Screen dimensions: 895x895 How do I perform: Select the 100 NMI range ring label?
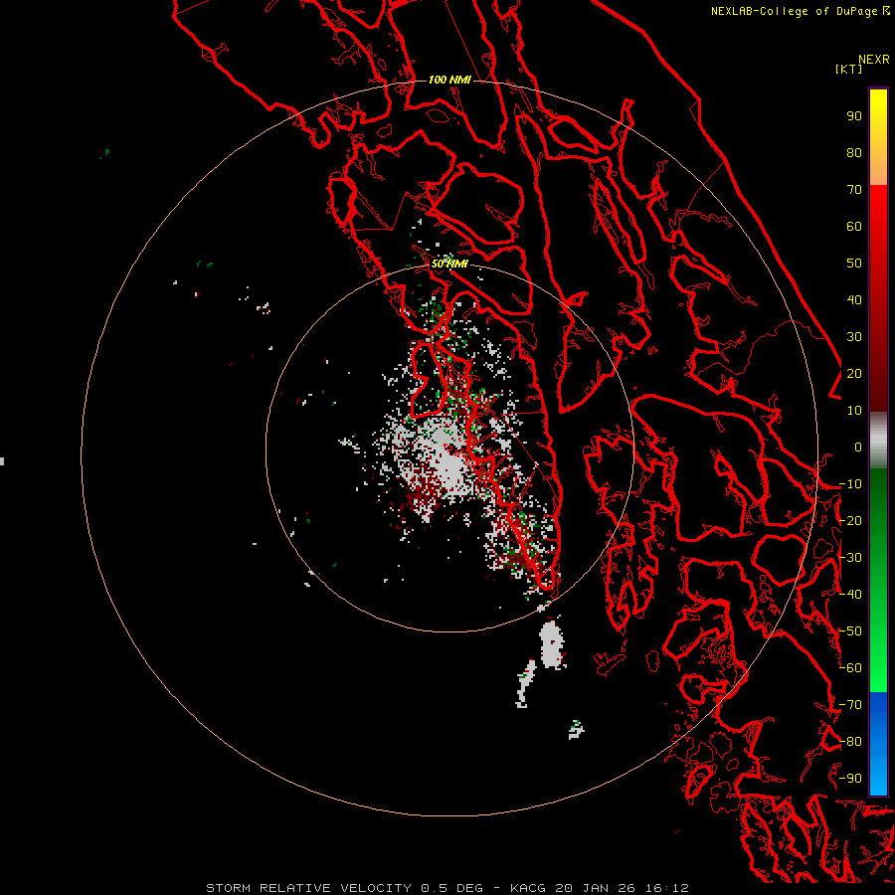pos(449,80)
